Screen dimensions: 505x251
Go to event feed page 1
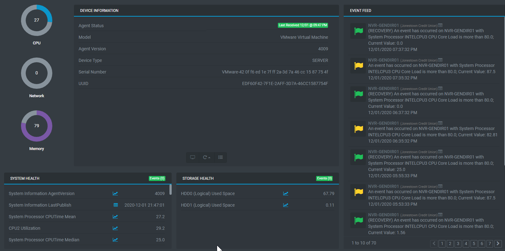[442, 243]
